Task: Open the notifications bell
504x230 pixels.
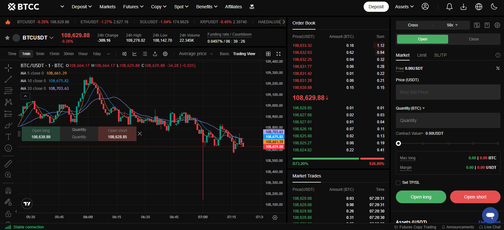Action: point(449,6)
